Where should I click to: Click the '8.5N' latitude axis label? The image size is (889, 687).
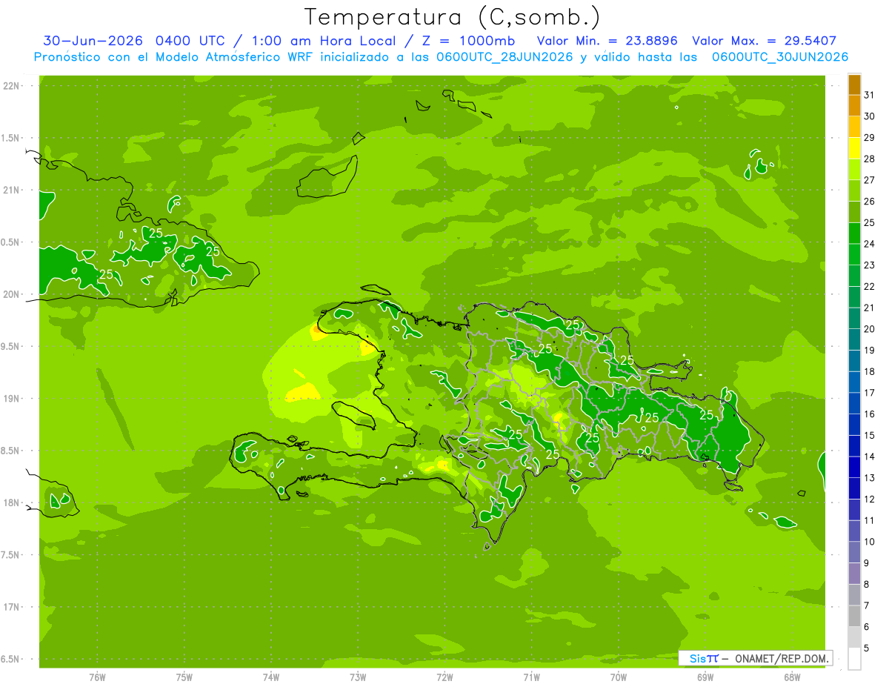tap(11, 451)
